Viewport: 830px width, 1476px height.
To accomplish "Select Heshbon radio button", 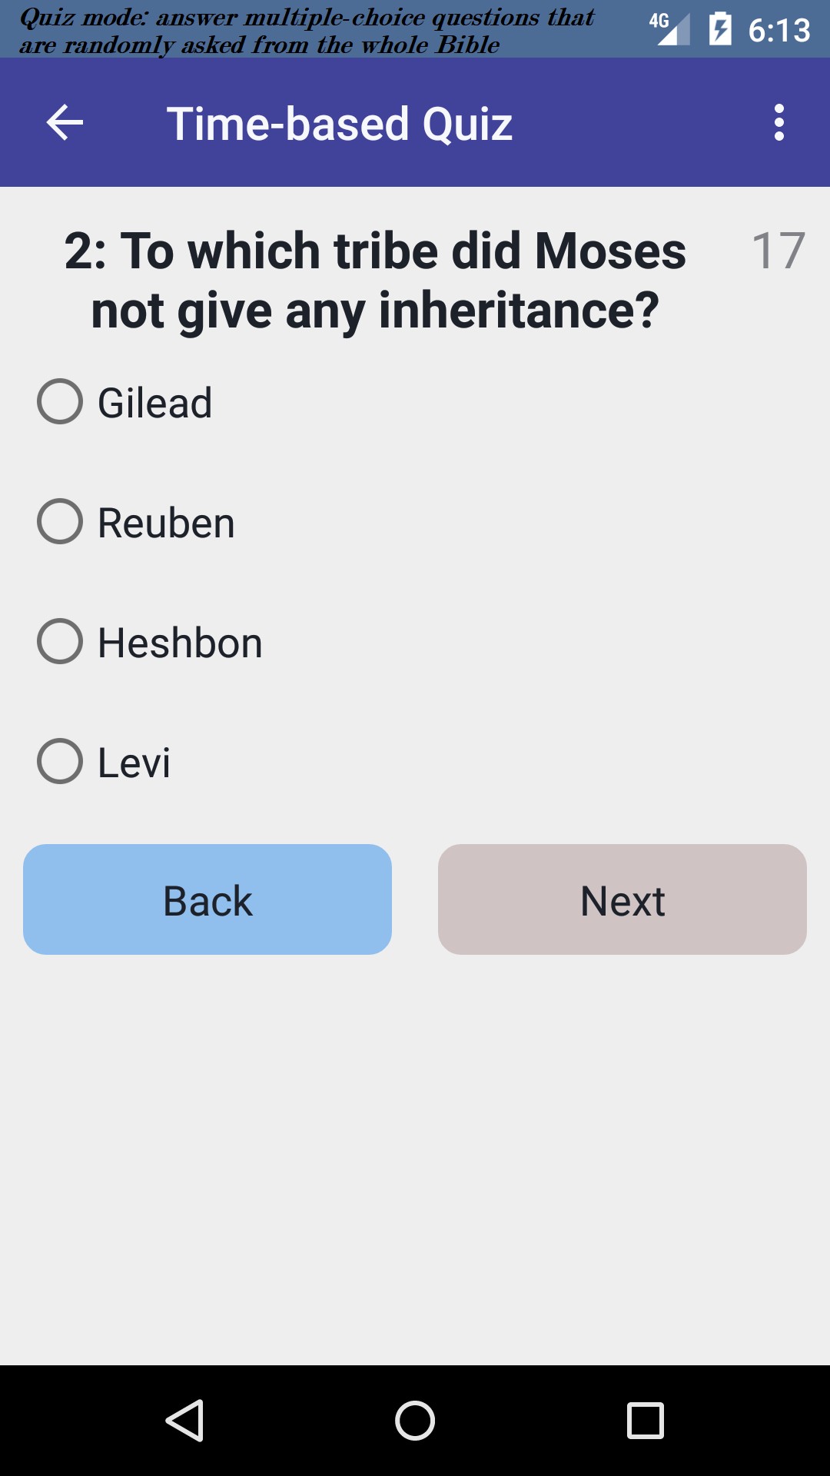I will coord(60,641).
